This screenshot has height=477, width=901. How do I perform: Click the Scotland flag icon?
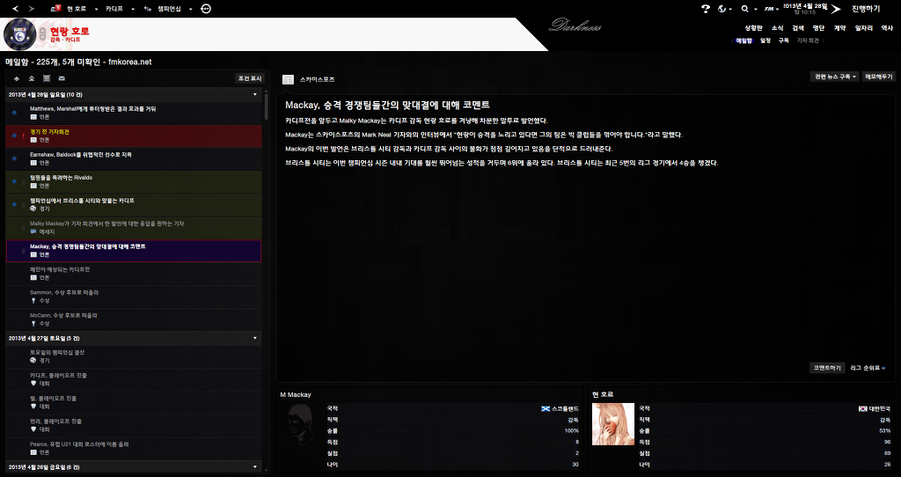coord(546,408)
